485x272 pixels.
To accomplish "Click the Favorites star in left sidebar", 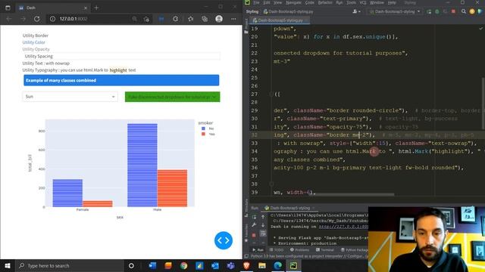I will click(x=246, y=240).
